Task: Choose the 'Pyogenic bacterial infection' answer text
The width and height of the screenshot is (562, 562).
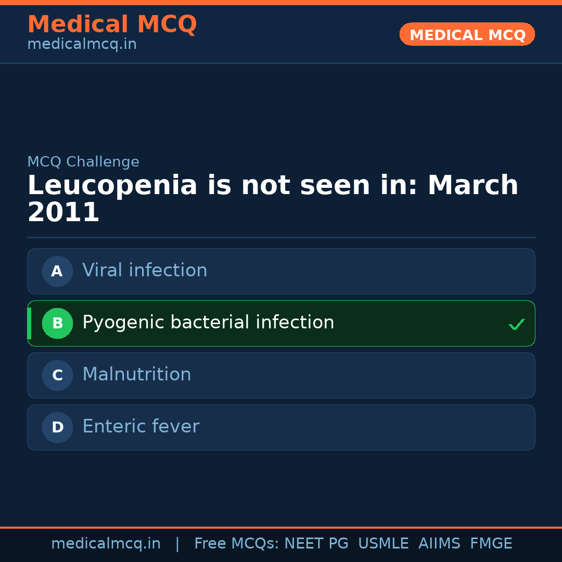Action: click(208, 323)
